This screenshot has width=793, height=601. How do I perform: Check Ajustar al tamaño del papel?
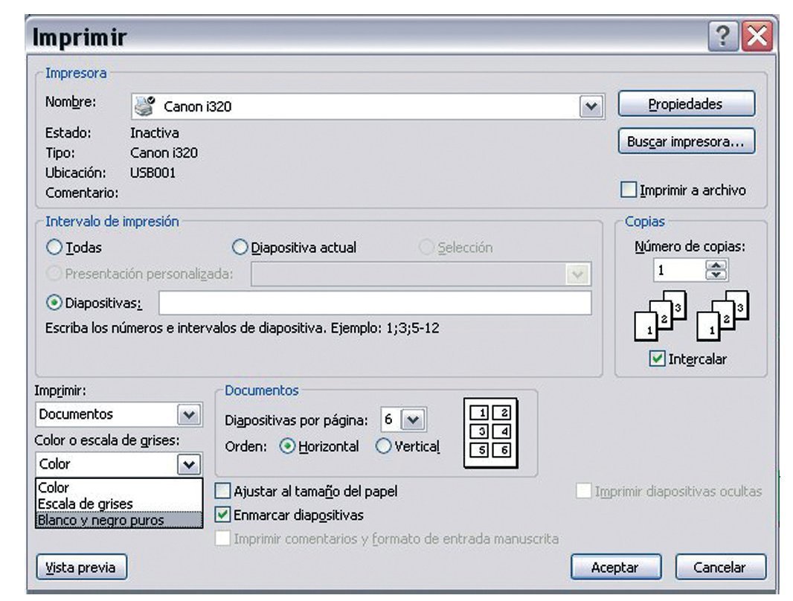coord(222,491)
